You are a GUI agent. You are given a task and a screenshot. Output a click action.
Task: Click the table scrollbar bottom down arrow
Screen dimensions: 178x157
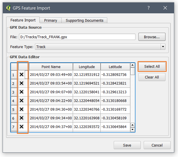click(132, 129)
